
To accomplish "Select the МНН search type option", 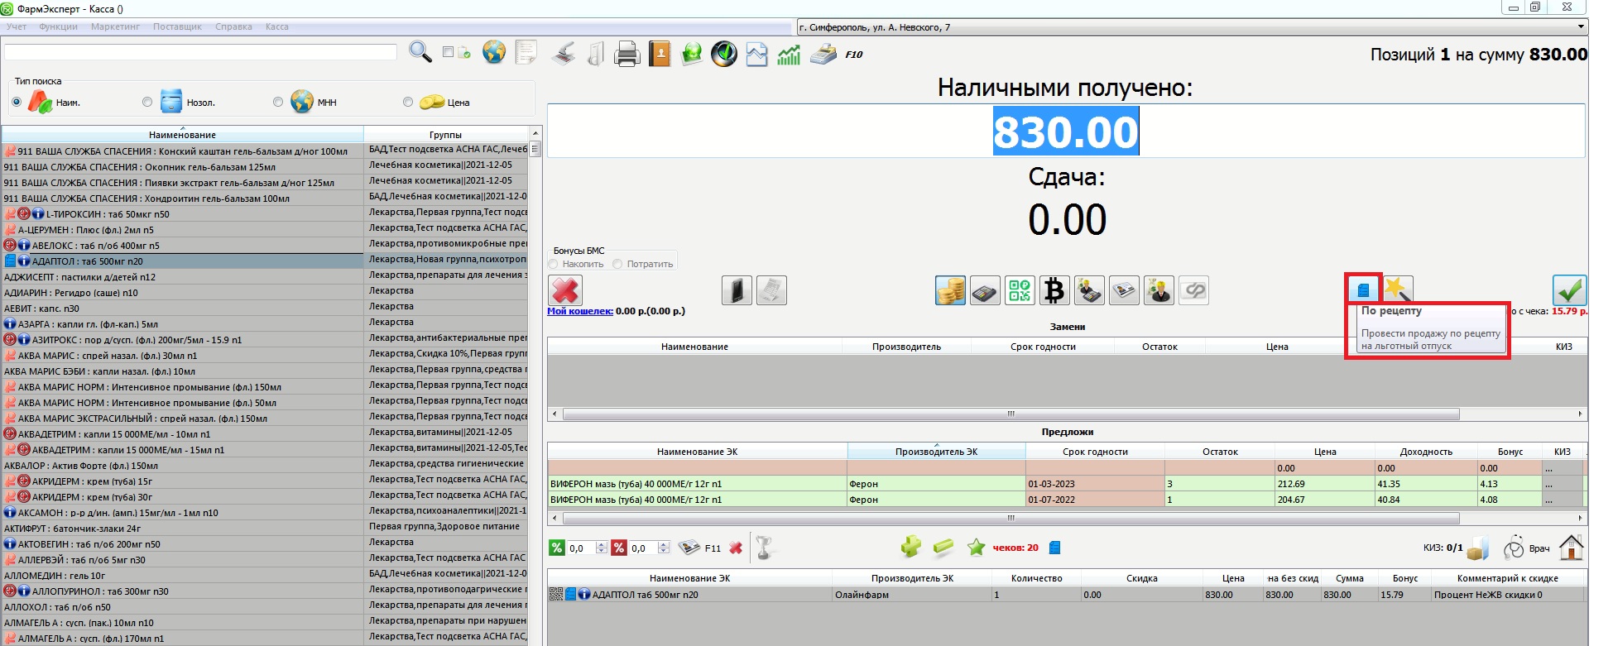I will (x=278, y=103).
